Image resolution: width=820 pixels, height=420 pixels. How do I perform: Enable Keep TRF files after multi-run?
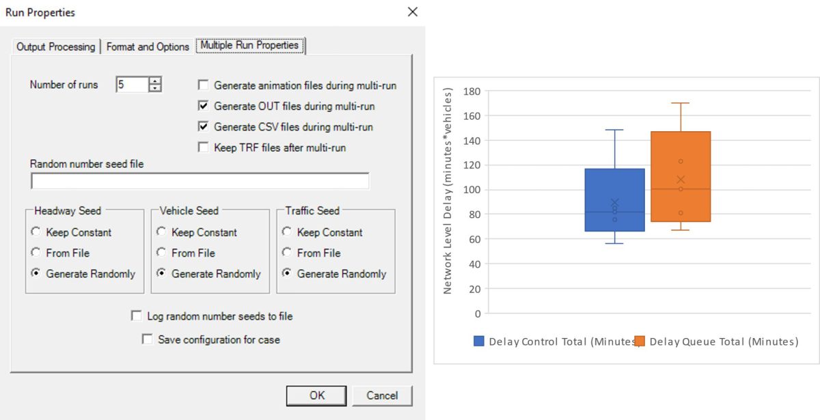[x=203, y=147]
